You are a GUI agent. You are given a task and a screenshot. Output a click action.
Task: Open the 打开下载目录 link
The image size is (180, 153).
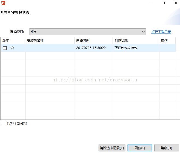(161, 32)
